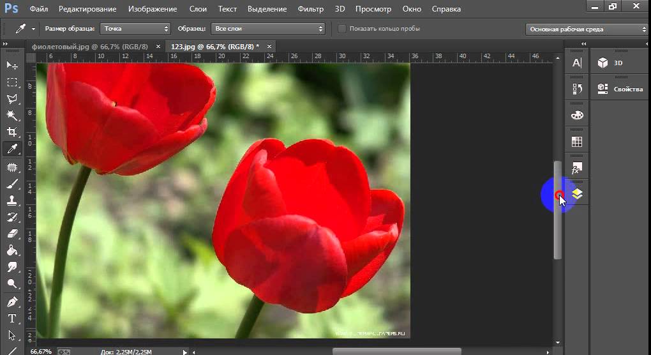This screenshot has width=651, height=355.
Task: Open the Swatches grid panel icon
Action: (577, 142)
